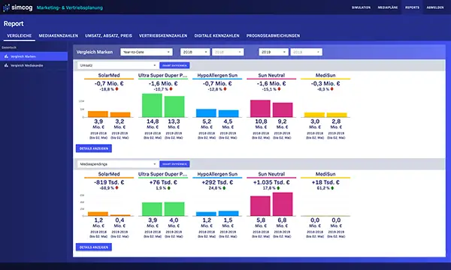
Task: Switch to the Umsatz, Absatz, Preis tab
Action: [108, 35]
